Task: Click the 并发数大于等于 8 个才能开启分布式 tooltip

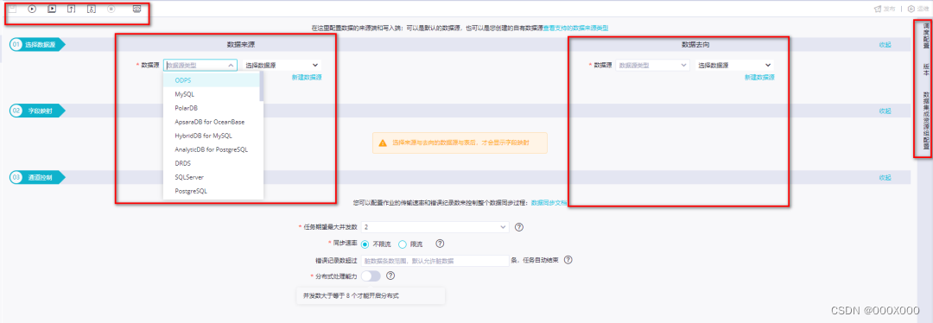Action: click(371, 295)
